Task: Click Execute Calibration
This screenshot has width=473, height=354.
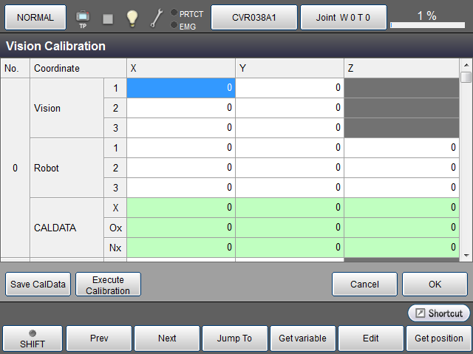Action: pyautogui.click(x=108, y=285)
